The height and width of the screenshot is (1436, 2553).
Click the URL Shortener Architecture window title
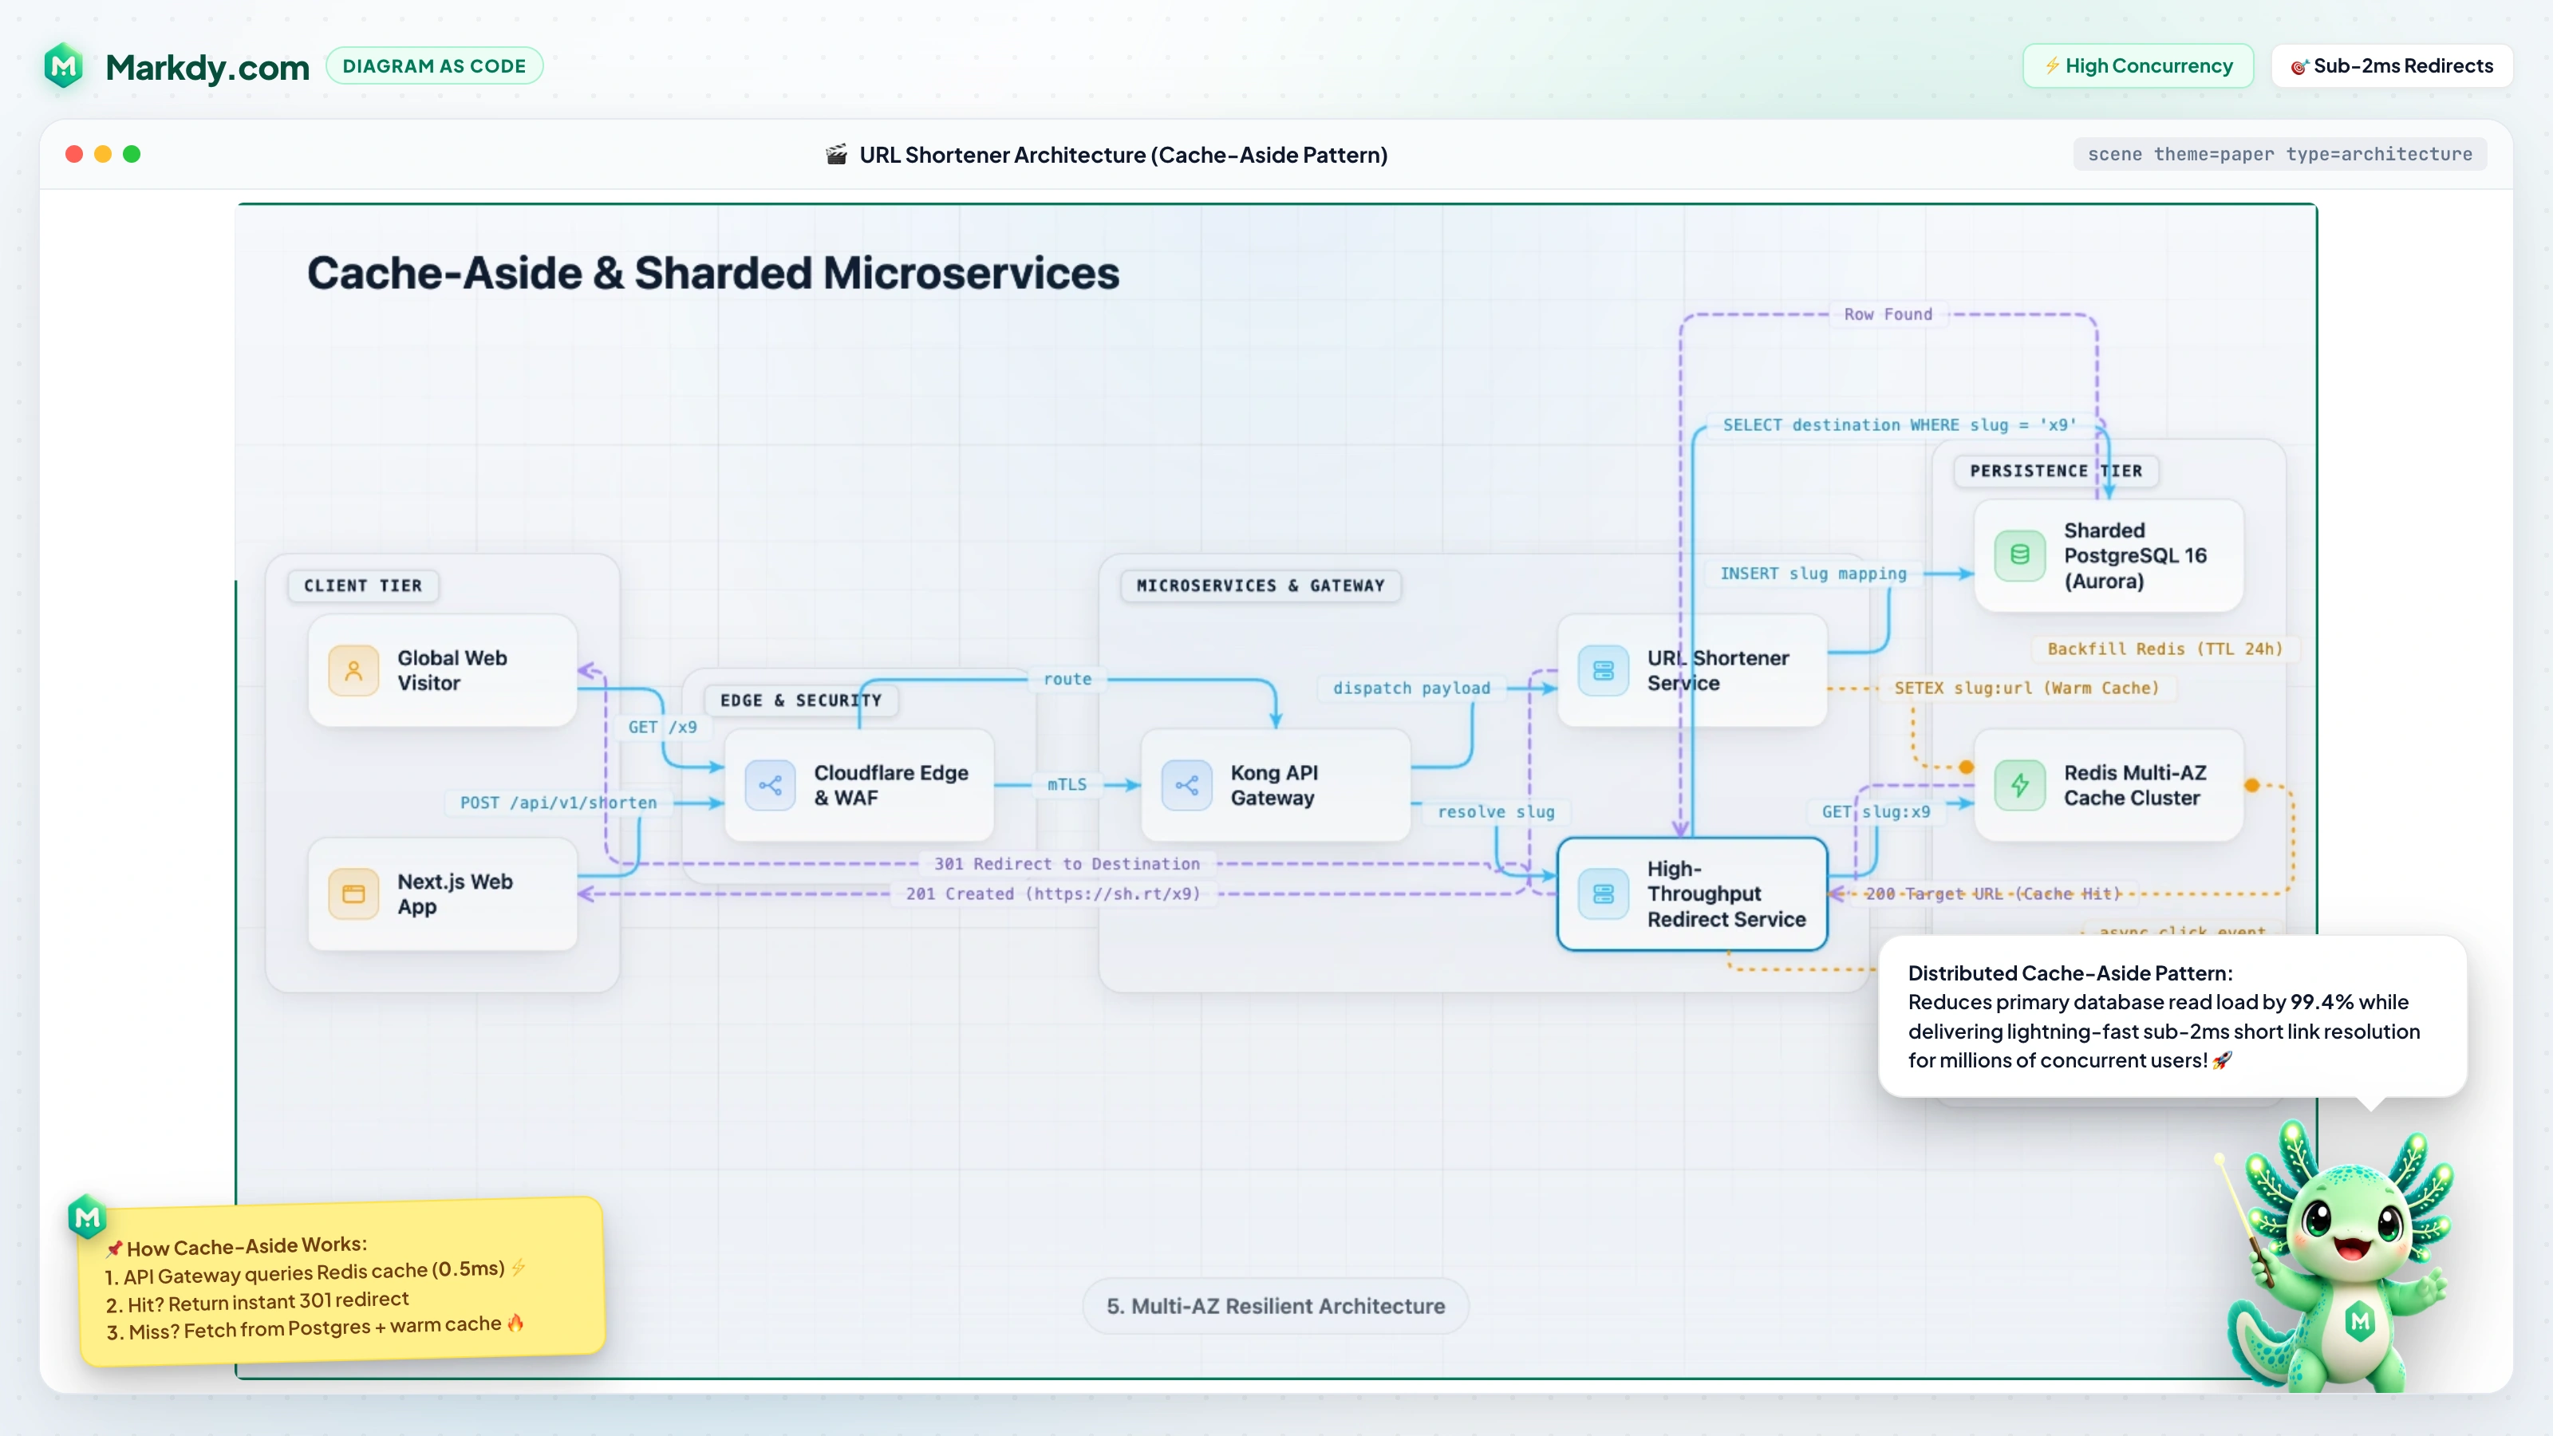(1123, 155)
